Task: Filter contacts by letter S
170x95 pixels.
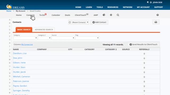Action: click(x=10, y=79)
